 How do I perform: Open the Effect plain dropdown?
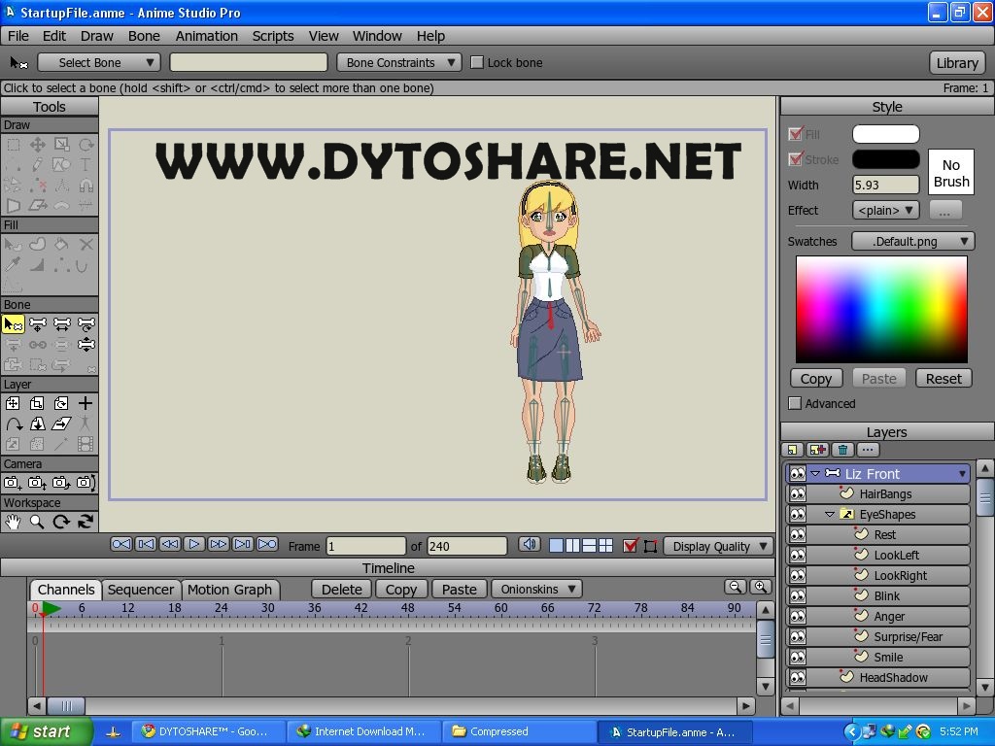click(x=885, y=210)
